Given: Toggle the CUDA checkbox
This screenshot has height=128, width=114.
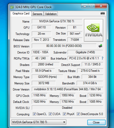Looking at the screenshot, I should 50,114.
